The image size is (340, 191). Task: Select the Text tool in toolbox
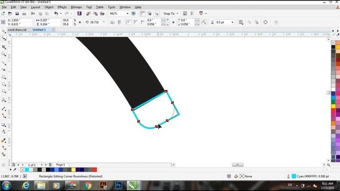(4, 100)
